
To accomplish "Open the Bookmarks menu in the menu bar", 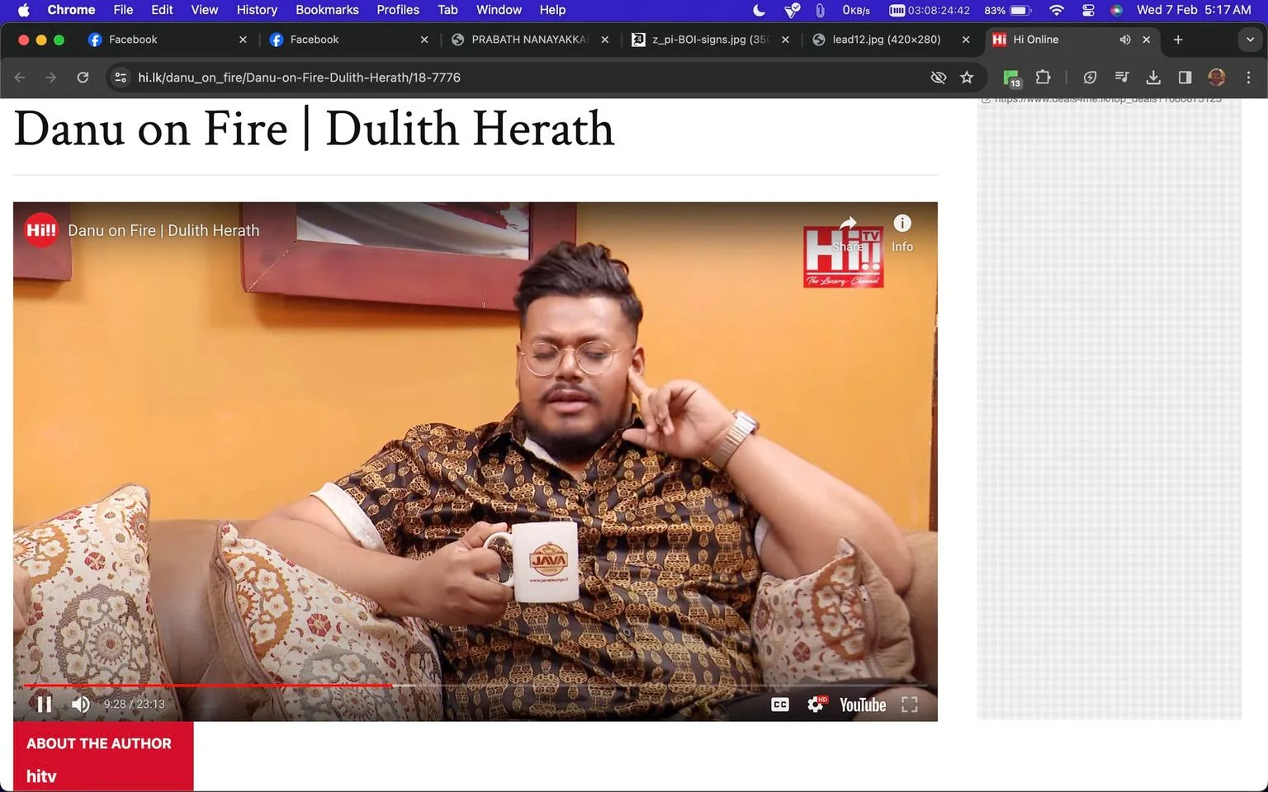I will tap(327, 10).
